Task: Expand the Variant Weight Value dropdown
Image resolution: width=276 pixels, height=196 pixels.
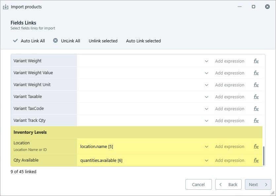Action: tap(207, 73)
